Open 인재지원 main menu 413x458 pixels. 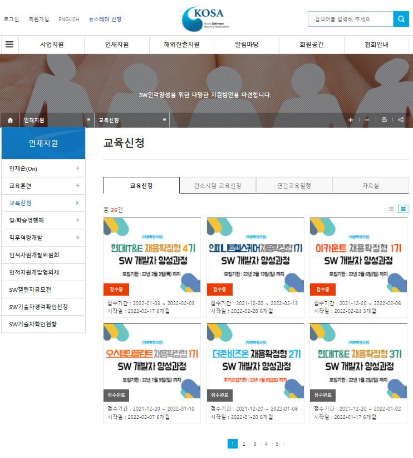point(117,45)
